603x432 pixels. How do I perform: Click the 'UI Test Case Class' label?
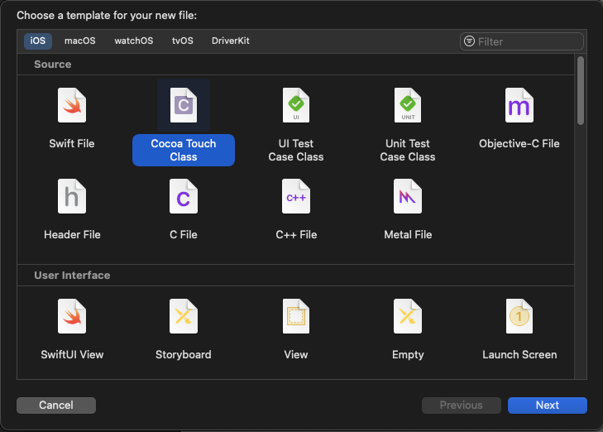click(x=296, y=150)
